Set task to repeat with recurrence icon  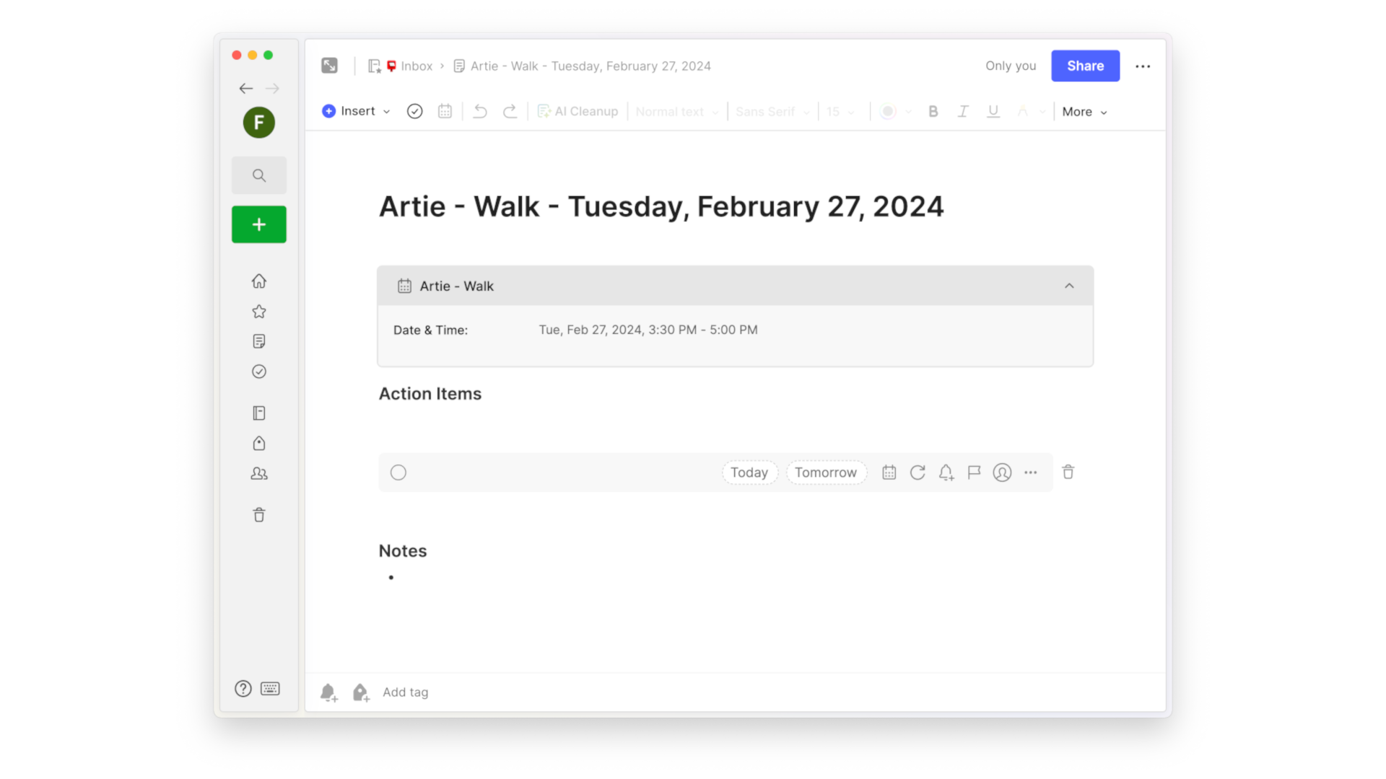[918, 472]
